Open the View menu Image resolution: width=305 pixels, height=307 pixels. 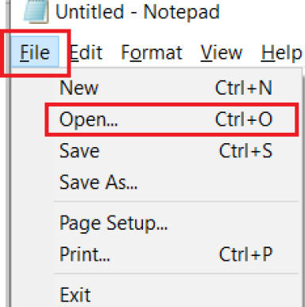(x=222, y=52)
